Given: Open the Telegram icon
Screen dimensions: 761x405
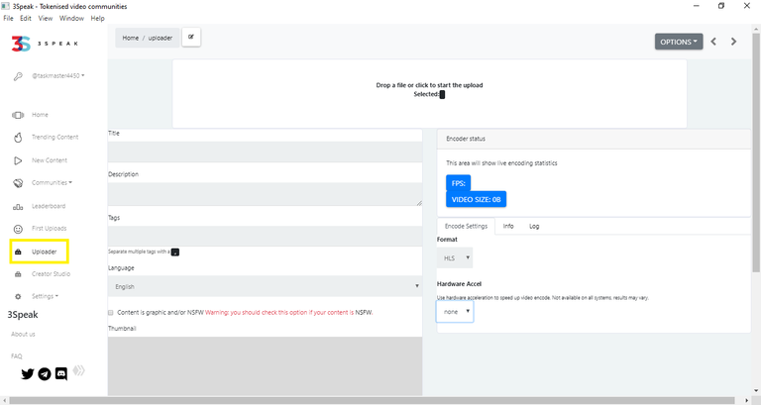Looking at the screenshot, I should (45, 374).
